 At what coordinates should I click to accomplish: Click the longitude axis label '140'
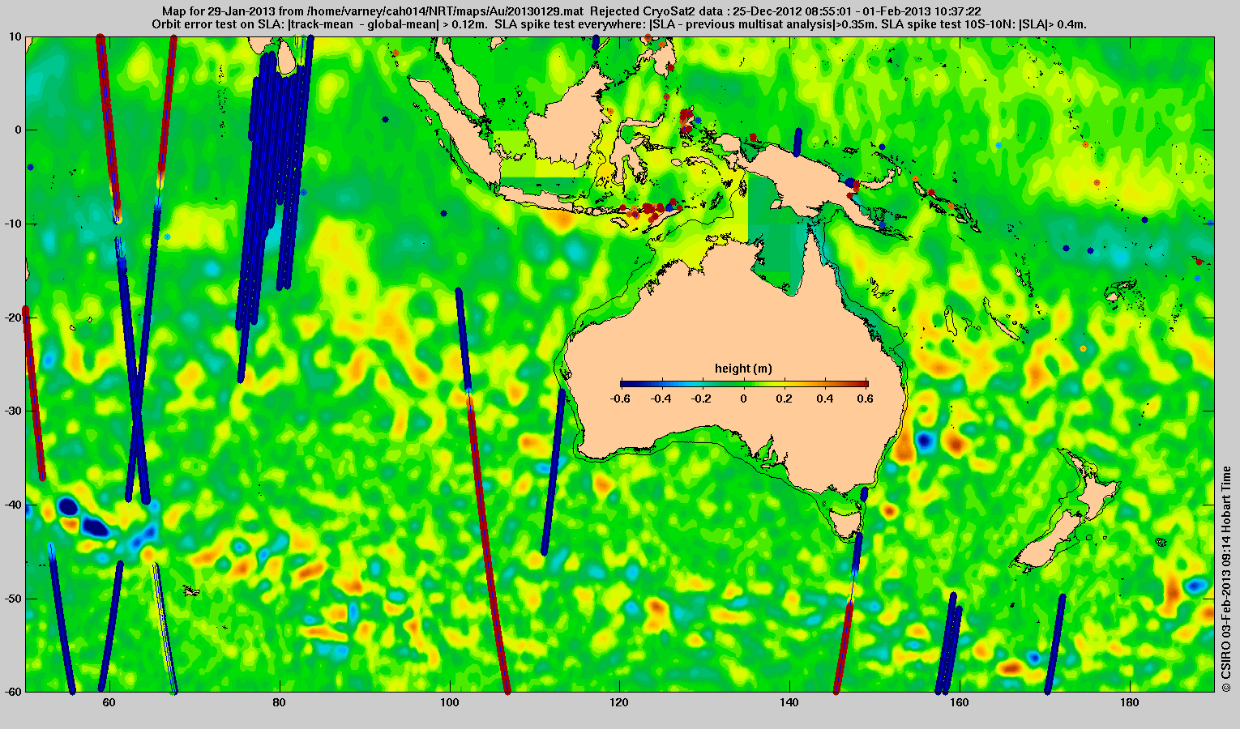(789, 703)
